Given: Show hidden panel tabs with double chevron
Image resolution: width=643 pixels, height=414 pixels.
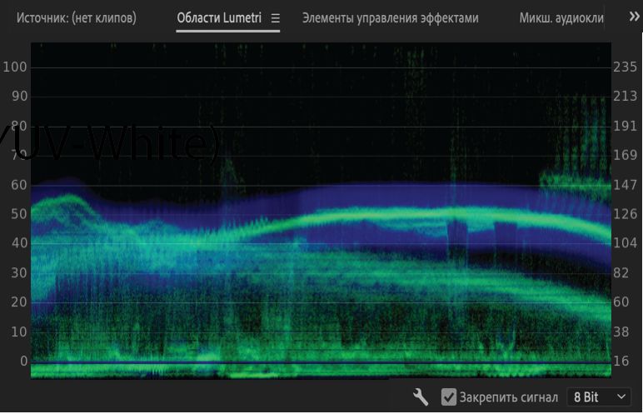Looking at the screenshot, I should (634, 17).
